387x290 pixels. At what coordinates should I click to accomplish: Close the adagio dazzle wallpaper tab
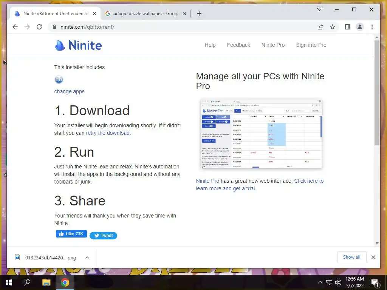point(184,14)
